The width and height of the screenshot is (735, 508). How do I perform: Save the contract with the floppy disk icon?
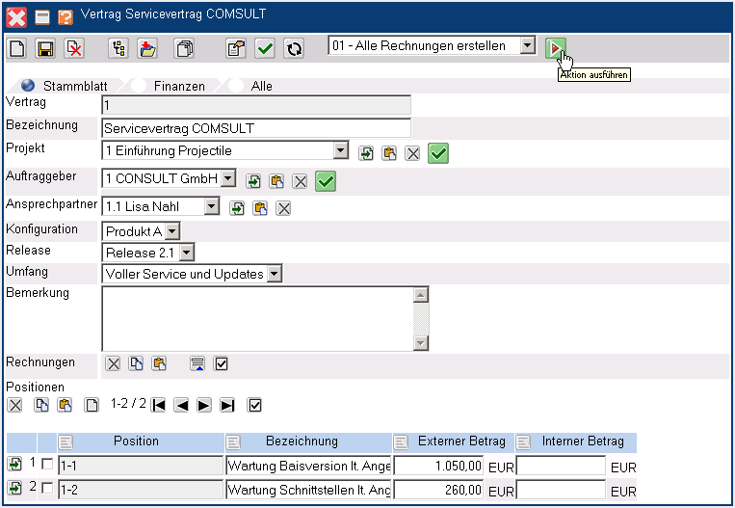44,47
